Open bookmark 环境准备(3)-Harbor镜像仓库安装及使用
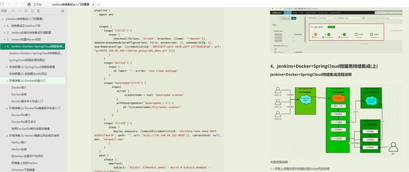409x172 pixels. pos(34,135)
